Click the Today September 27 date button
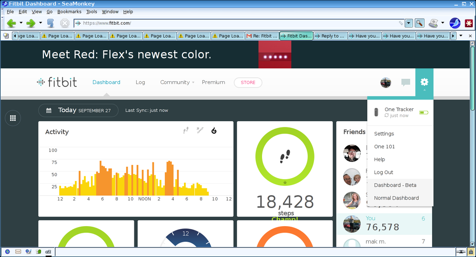Viewport: 476px width, 257px height. (78, 111)
